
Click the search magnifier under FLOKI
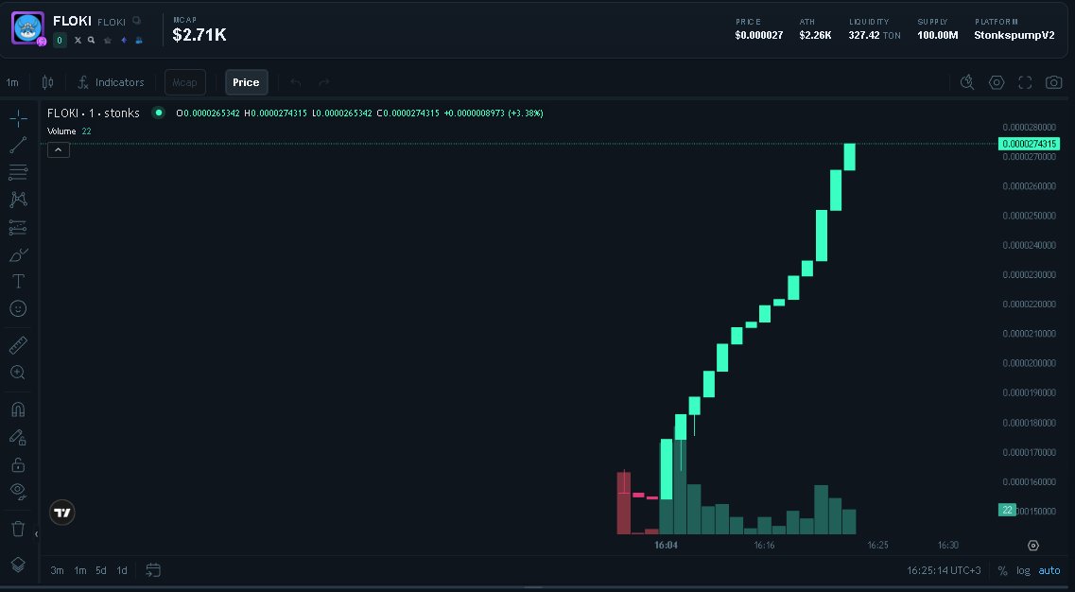[91, 41]
